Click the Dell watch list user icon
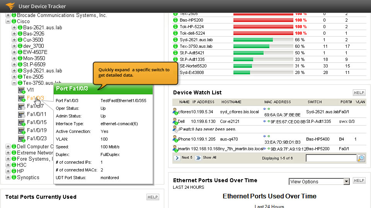This screenshot has width=371, height=208. pos(175,121)
